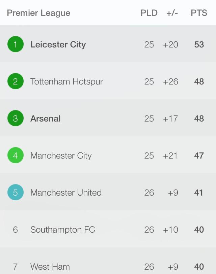Select Manchester United team name
Screen dimensions: 216x274
coord(66,193)
